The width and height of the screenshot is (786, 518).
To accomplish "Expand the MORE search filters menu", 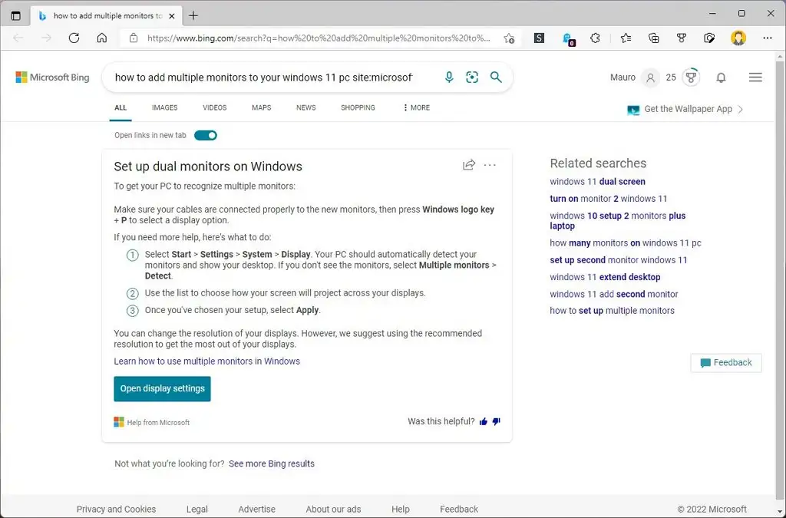I will pyautogui.click(x=415, y=107).
